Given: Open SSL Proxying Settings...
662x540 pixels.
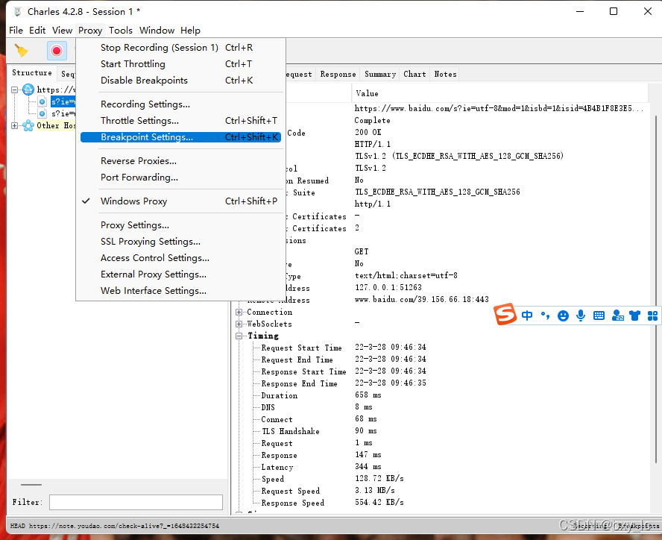Looking at the screenshot, I should 180,242.
